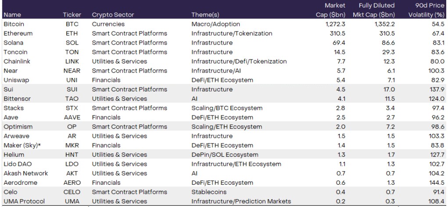Click the Fully Diluted Mkt Cap header
Image resolution: width=448 pixels, height=207 pixels.
pyautogui.click(x=377, y=11)
